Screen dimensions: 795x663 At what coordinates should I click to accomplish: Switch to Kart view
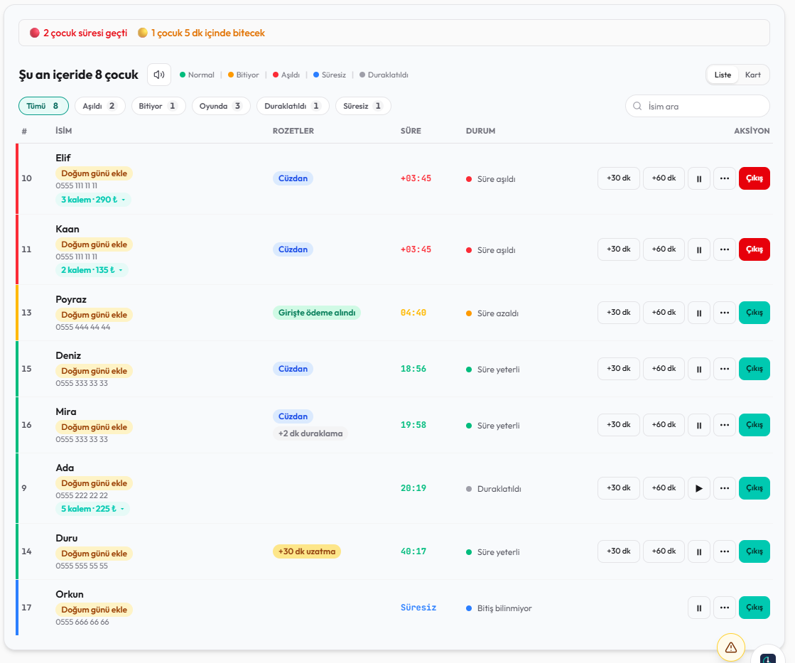(753, 75)
